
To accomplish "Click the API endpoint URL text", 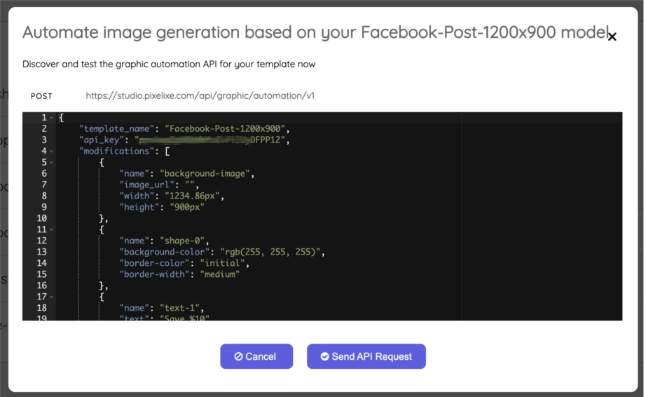I will [200, 95].
